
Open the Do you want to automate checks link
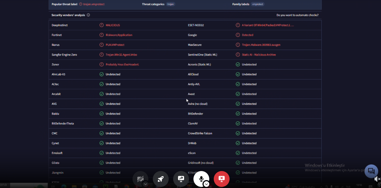coord(298,15)
